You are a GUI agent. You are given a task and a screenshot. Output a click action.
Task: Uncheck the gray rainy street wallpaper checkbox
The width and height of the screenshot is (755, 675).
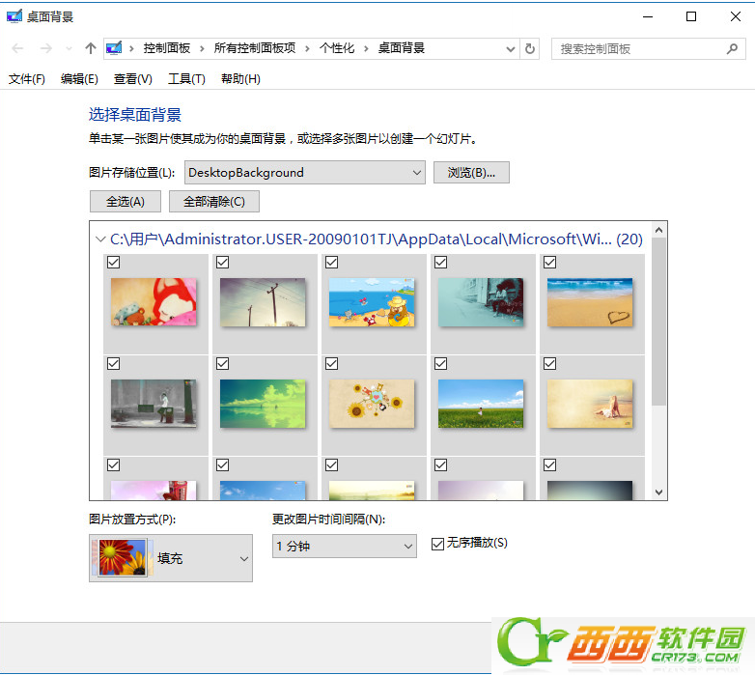coord(114,363)
